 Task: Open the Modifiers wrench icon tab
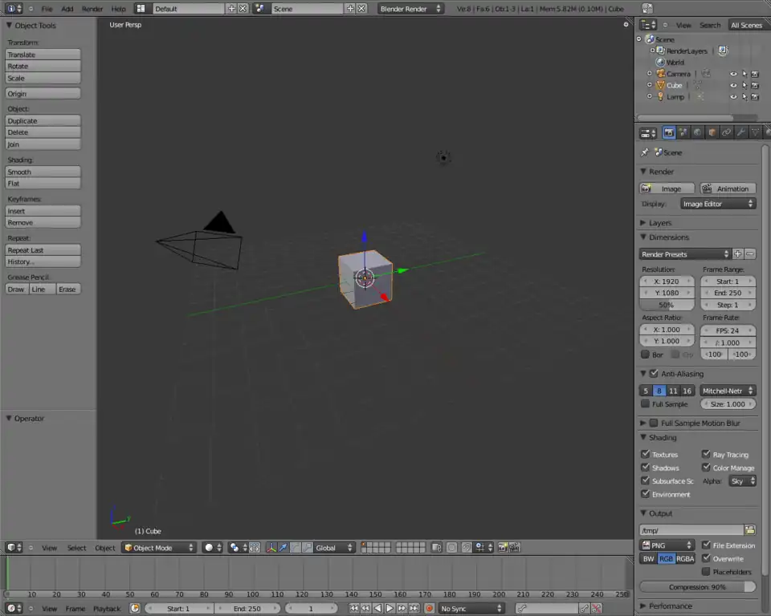point(740,133)
